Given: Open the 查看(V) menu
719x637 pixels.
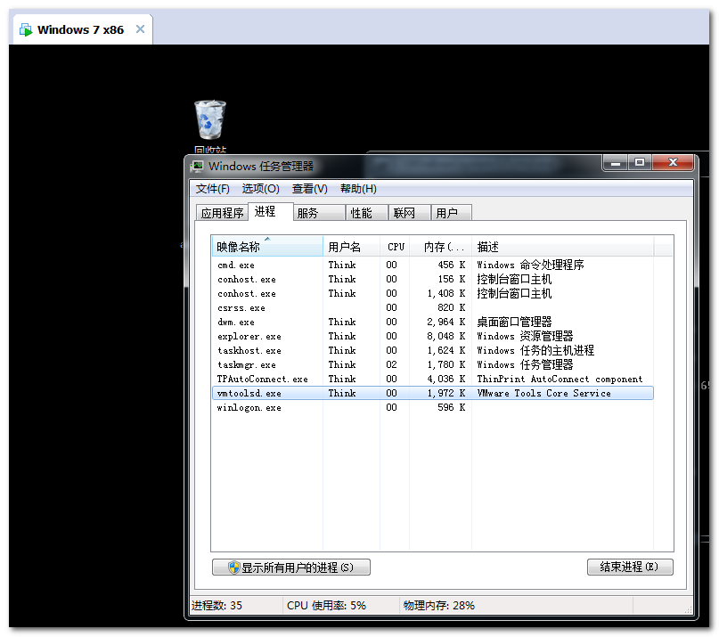Looking at the screenshot, I should point(309,189).
